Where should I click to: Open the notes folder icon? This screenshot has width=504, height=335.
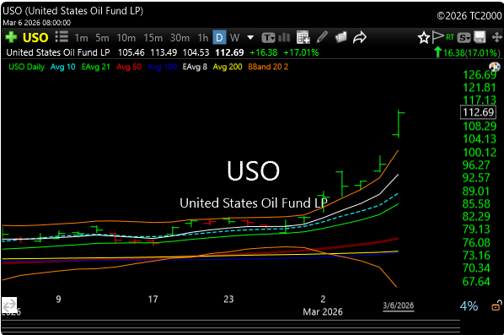341,37
